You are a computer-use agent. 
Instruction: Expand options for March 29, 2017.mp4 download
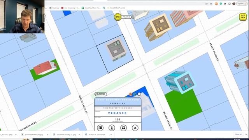click(111, 135)
